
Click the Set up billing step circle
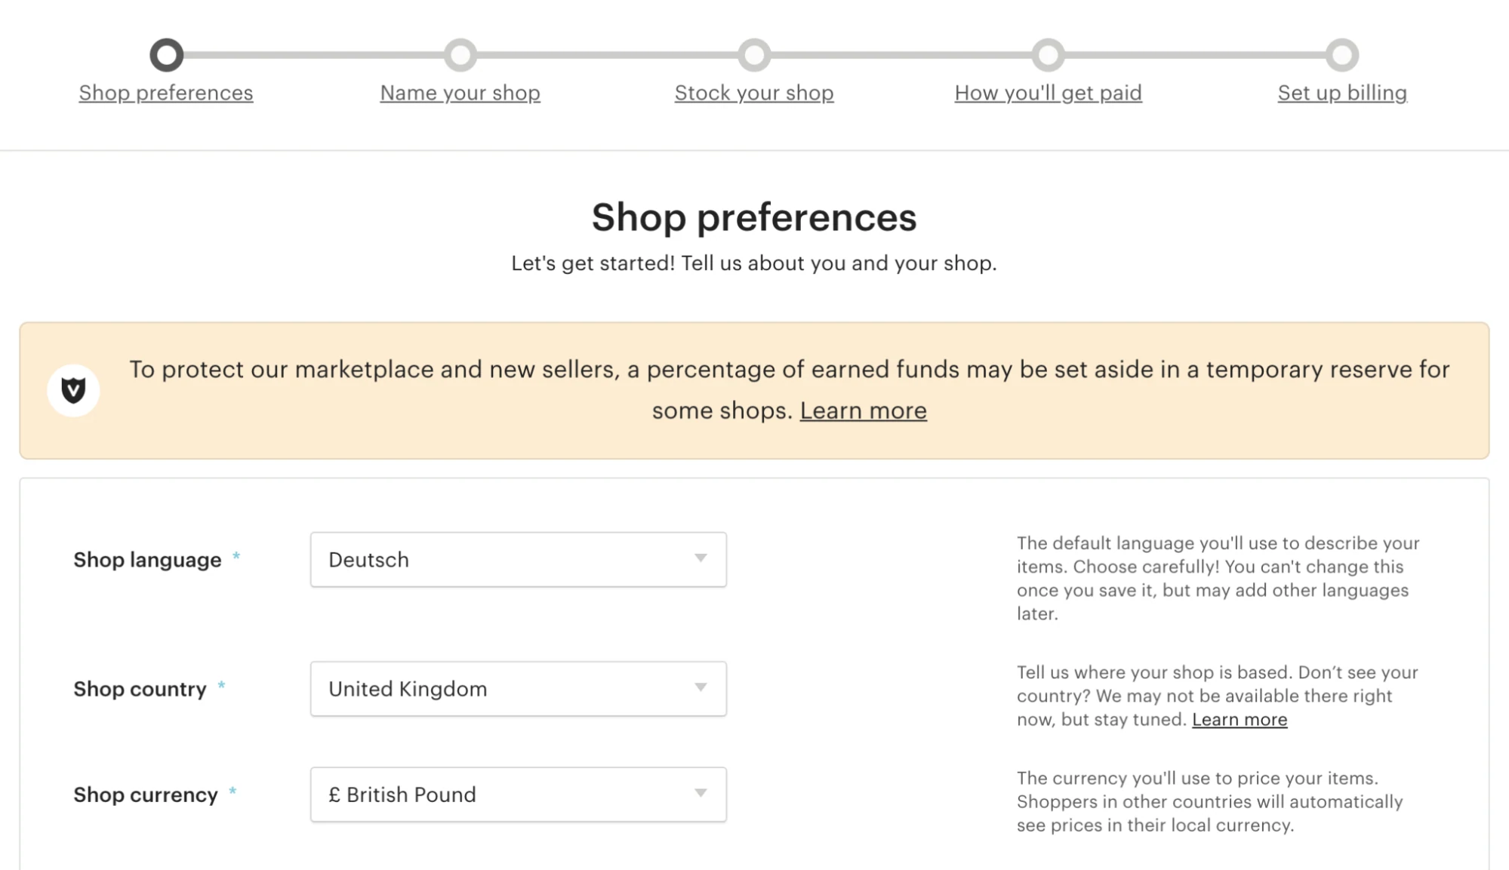[x=1342, y=55]
